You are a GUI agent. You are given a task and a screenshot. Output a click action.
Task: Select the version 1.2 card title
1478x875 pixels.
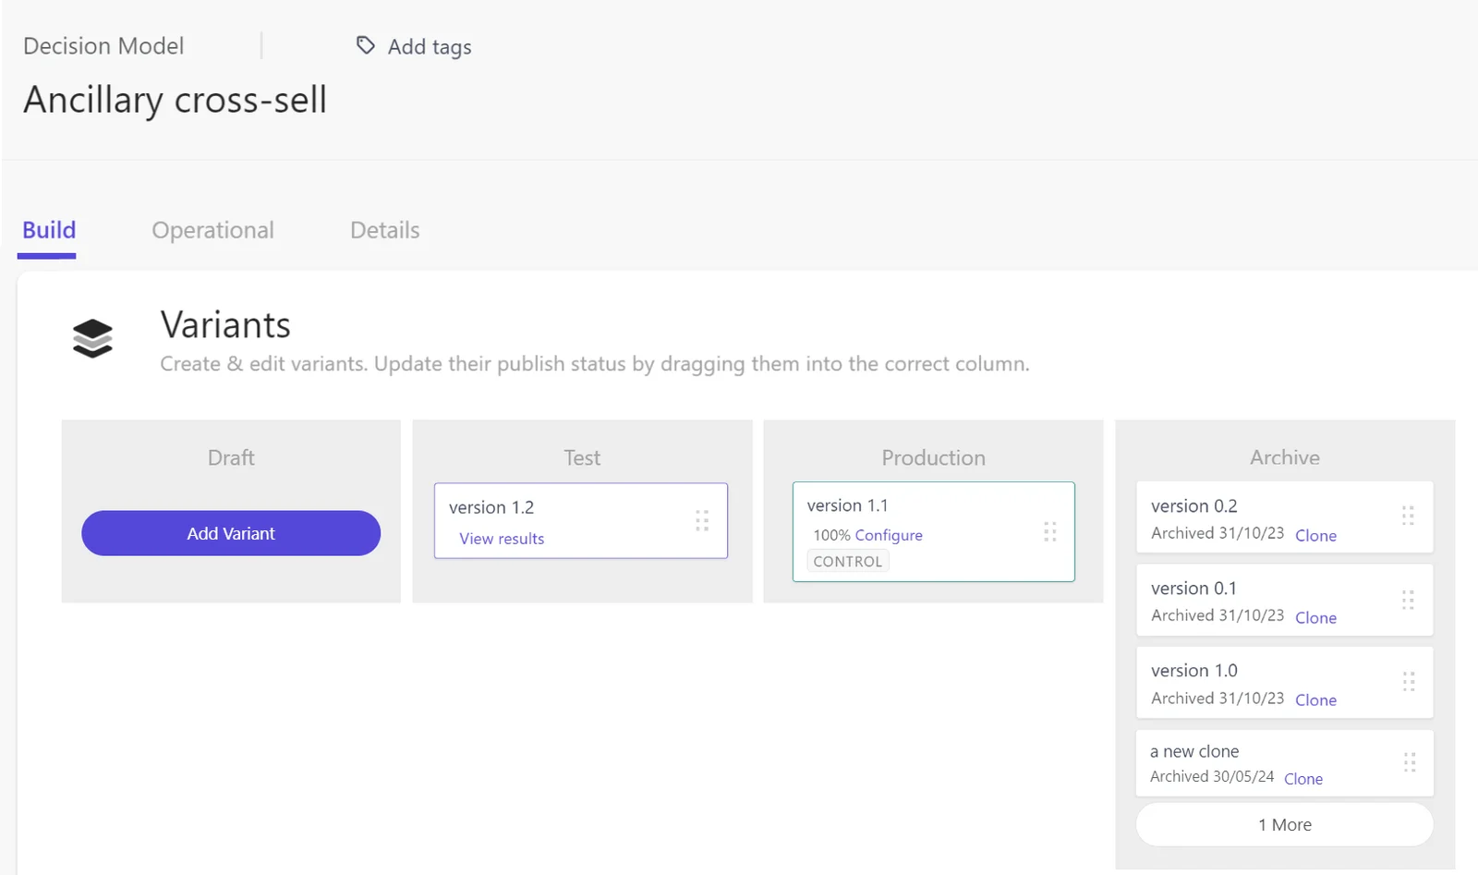point(491,507)
